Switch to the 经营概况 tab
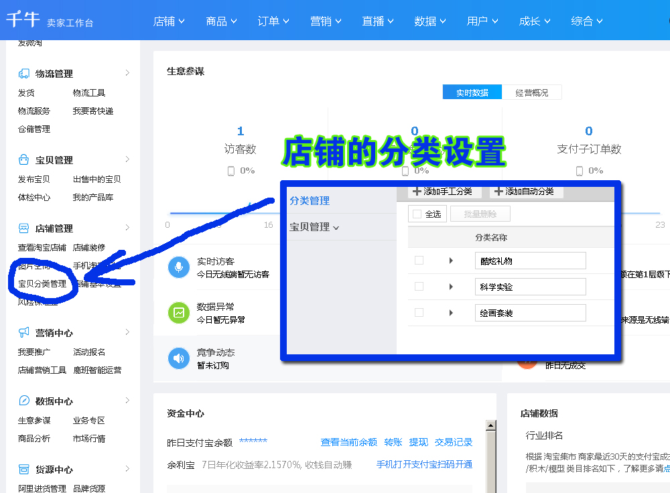The width and height of the screenshot is (670, 493). [x=533, y=92]
